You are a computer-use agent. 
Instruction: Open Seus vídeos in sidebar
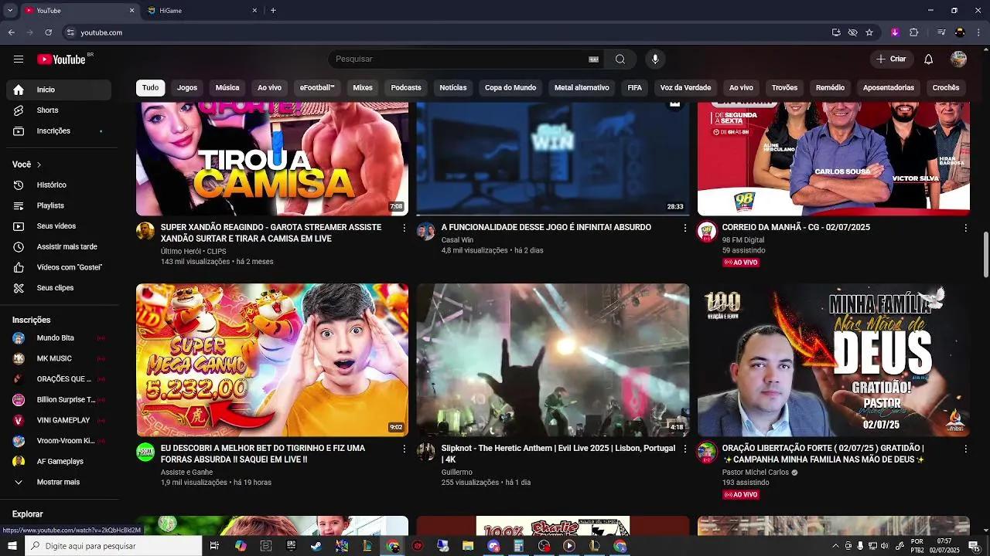59,226
